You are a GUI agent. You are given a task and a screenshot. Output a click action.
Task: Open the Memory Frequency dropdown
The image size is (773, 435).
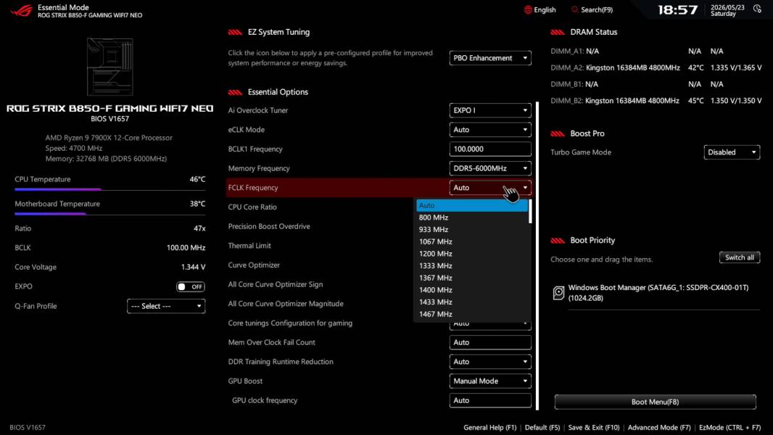pos(490,168)
